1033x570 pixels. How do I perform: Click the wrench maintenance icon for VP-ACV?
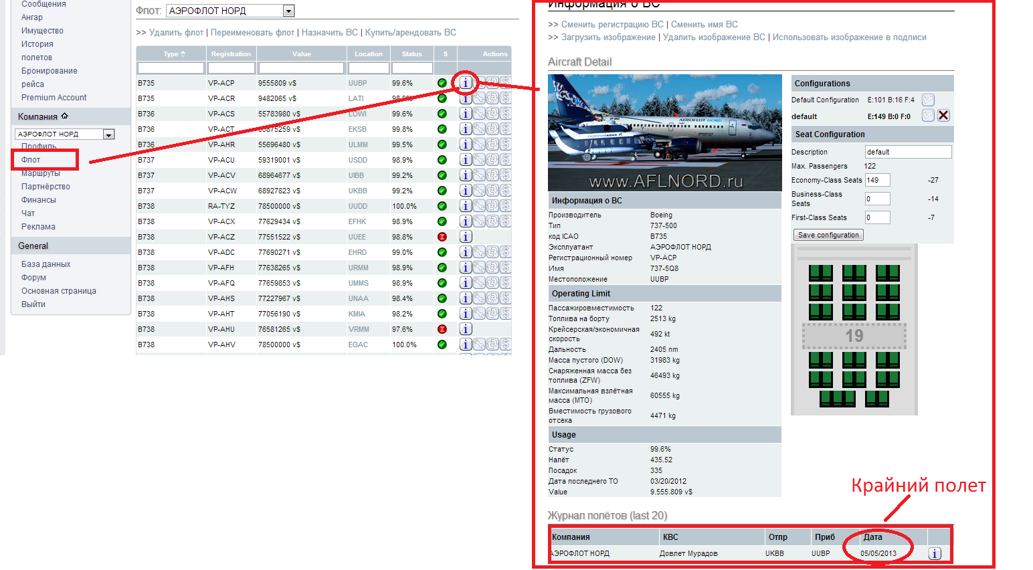(x=479, y=175)
